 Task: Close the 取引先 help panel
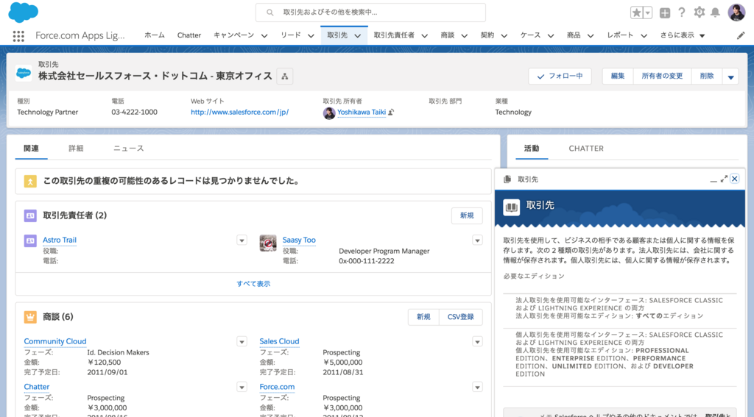click(x=734, y=179)
